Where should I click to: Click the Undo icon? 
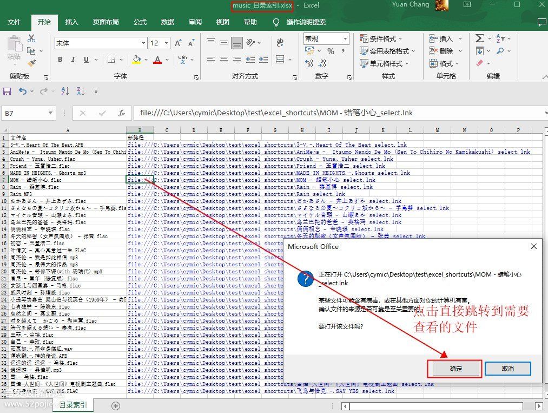pos(23,91)
